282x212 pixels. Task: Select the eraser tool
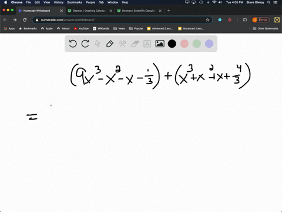click(x=135, y=44)
